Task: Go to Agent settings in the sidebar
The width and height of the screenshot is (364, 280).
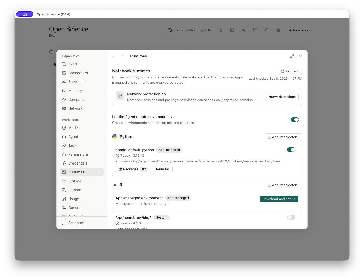Action: [82, 137]
